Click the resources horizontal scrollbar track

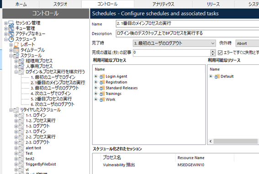[235, 141]
